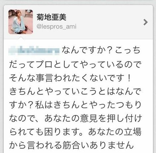This screenshot has width=156, height=153.
Task: Tap the line から言われる筋合いありません
Action: tap(71, 145)
